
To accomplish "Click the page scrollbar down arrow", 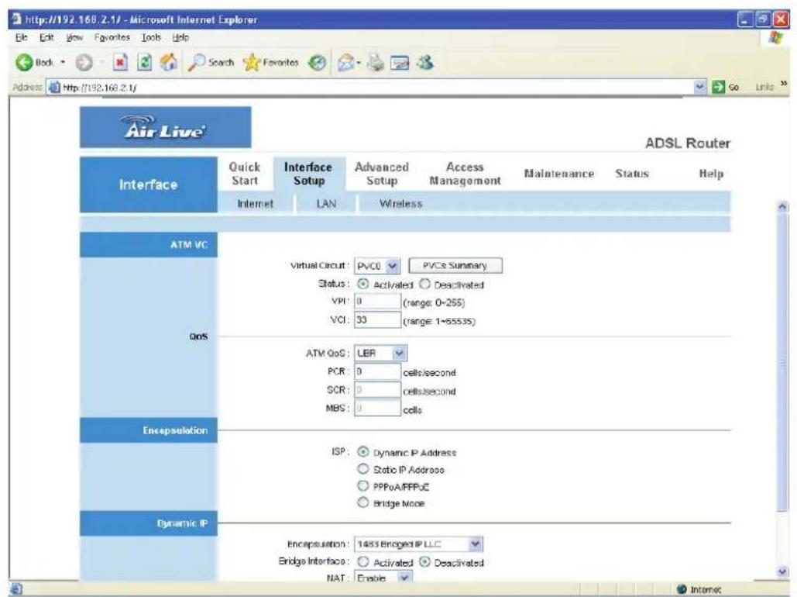I will (783, 572).
